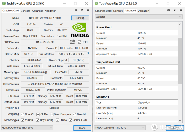Click Memory Type field GDDR6 (Samsung)
Image resolution: width=185 pixels, height=132 pixels.
coord(36,72)
